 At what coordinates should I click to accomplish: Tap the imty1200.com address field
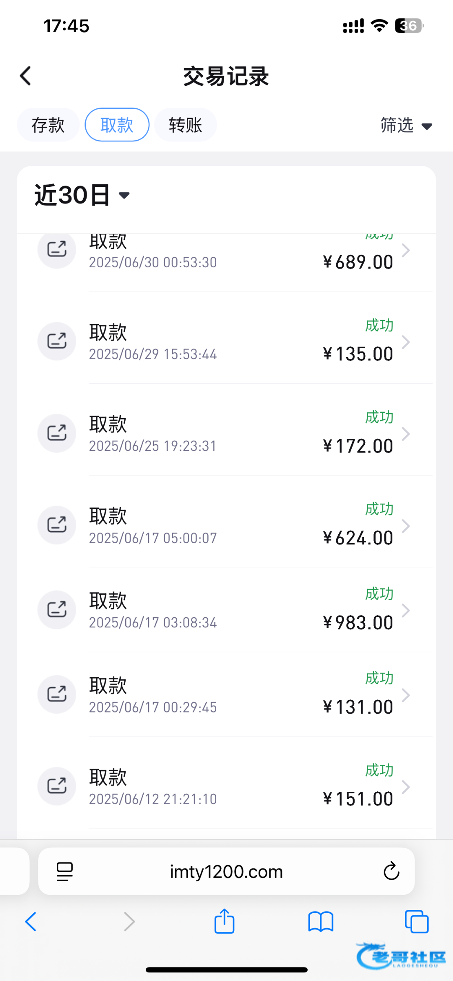pyautogui.click(x=226, y=871)
